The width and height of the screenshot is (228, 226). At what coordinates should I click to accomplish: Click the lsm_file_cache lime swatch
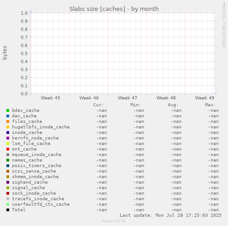8,144
